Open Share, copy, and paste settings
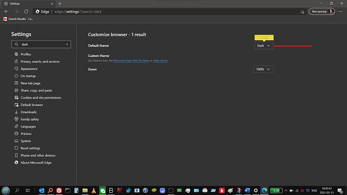 click(x=36, y=91)
